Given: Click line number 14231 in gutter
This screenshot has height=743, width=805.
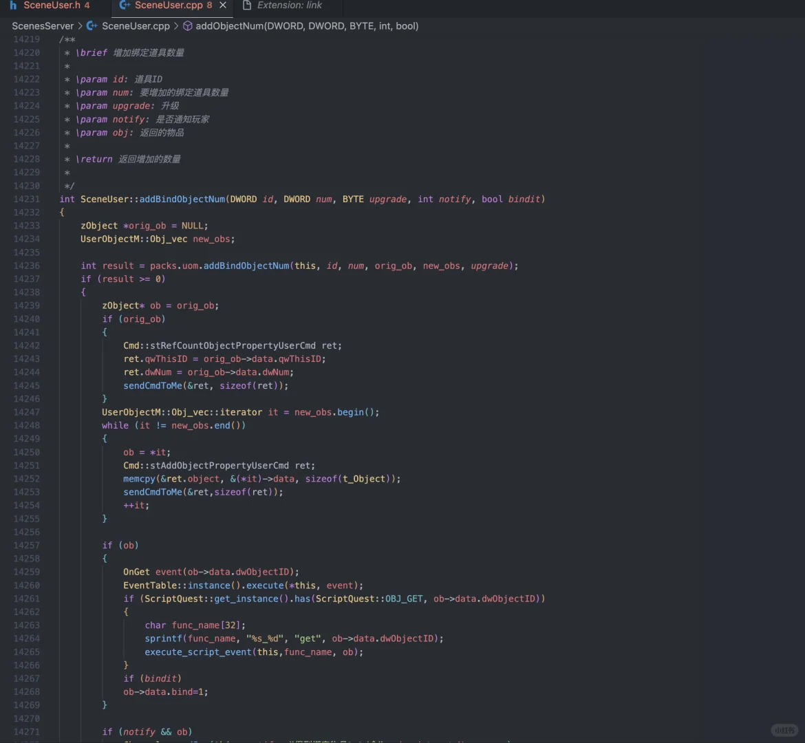Looking at the screenshot, I should [x=26, y=200].
